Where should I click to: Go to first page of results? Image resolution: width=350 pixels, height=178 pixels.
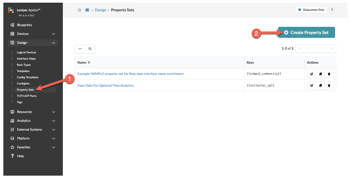tap(300, 49)
